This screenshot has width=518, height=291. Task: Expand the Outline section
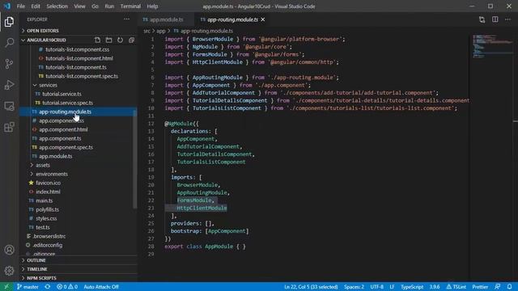coord(79,260)
